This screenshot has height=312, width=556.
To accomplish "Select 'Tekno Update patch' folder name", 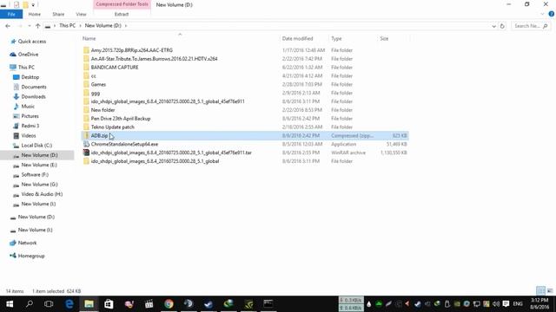I will click(x=112, y=127).
